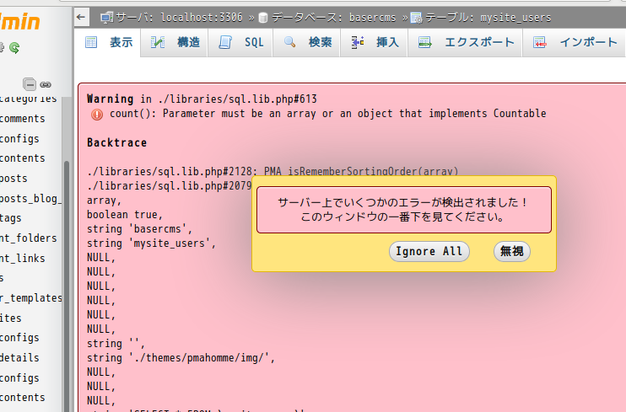Click the phpMyAdmin logo
The height and width of the screenshot is (412, 626).
[x=20, y=19]
